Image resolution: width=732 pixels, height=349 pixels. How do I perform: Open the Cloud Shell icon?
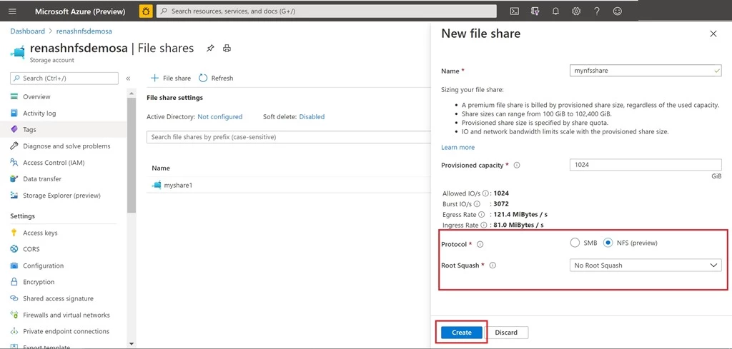515,11
